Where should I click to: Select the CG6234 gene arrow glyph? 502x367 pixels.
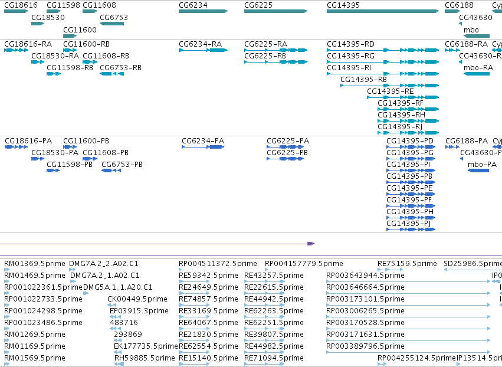[x=204, y=11]
